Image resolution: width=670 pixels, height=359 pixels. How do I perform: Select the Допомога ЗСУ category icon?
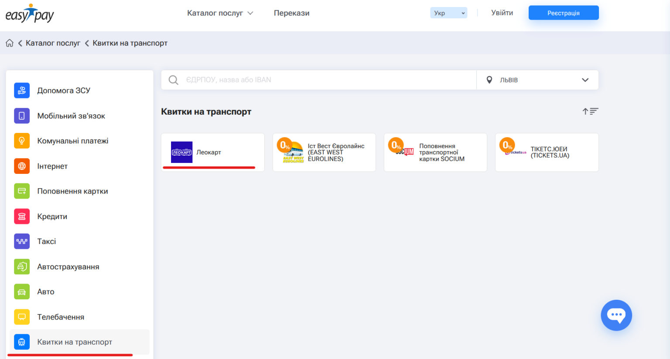22,91
